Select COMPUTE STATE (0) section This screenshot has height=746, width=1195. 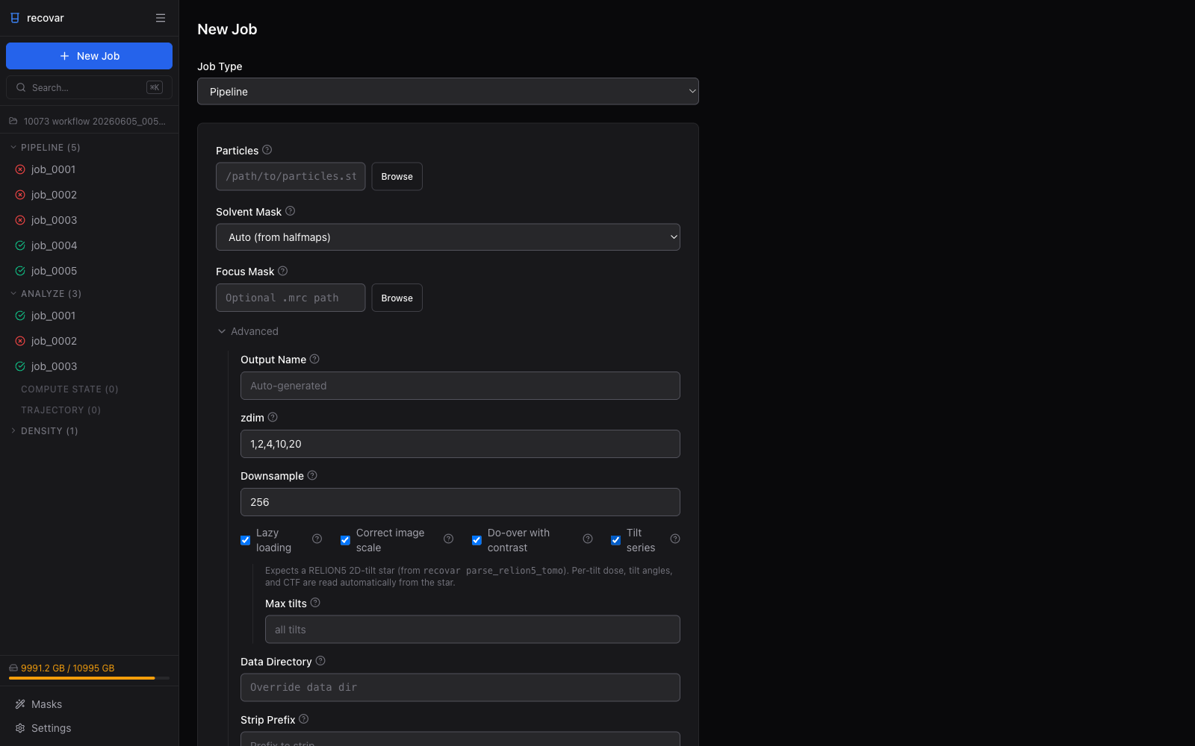click(x=69, y=389)
